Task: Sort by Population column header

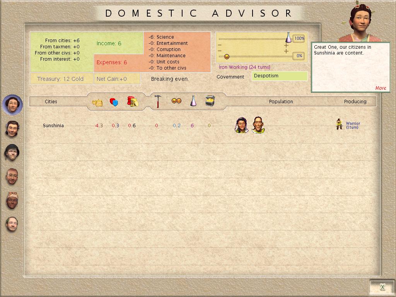Action: coord(281,102)
